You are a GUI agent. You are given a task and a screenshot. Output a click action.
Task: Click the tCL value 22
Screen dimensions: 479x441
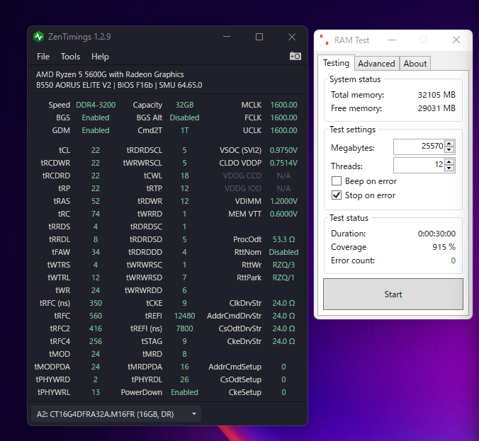(96, 150)
